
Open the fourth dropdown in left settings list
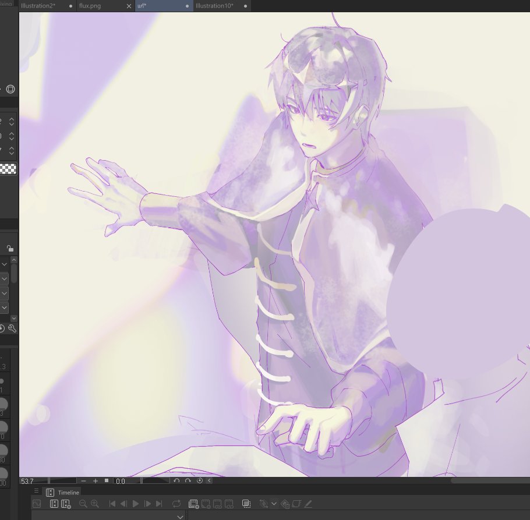5,308
